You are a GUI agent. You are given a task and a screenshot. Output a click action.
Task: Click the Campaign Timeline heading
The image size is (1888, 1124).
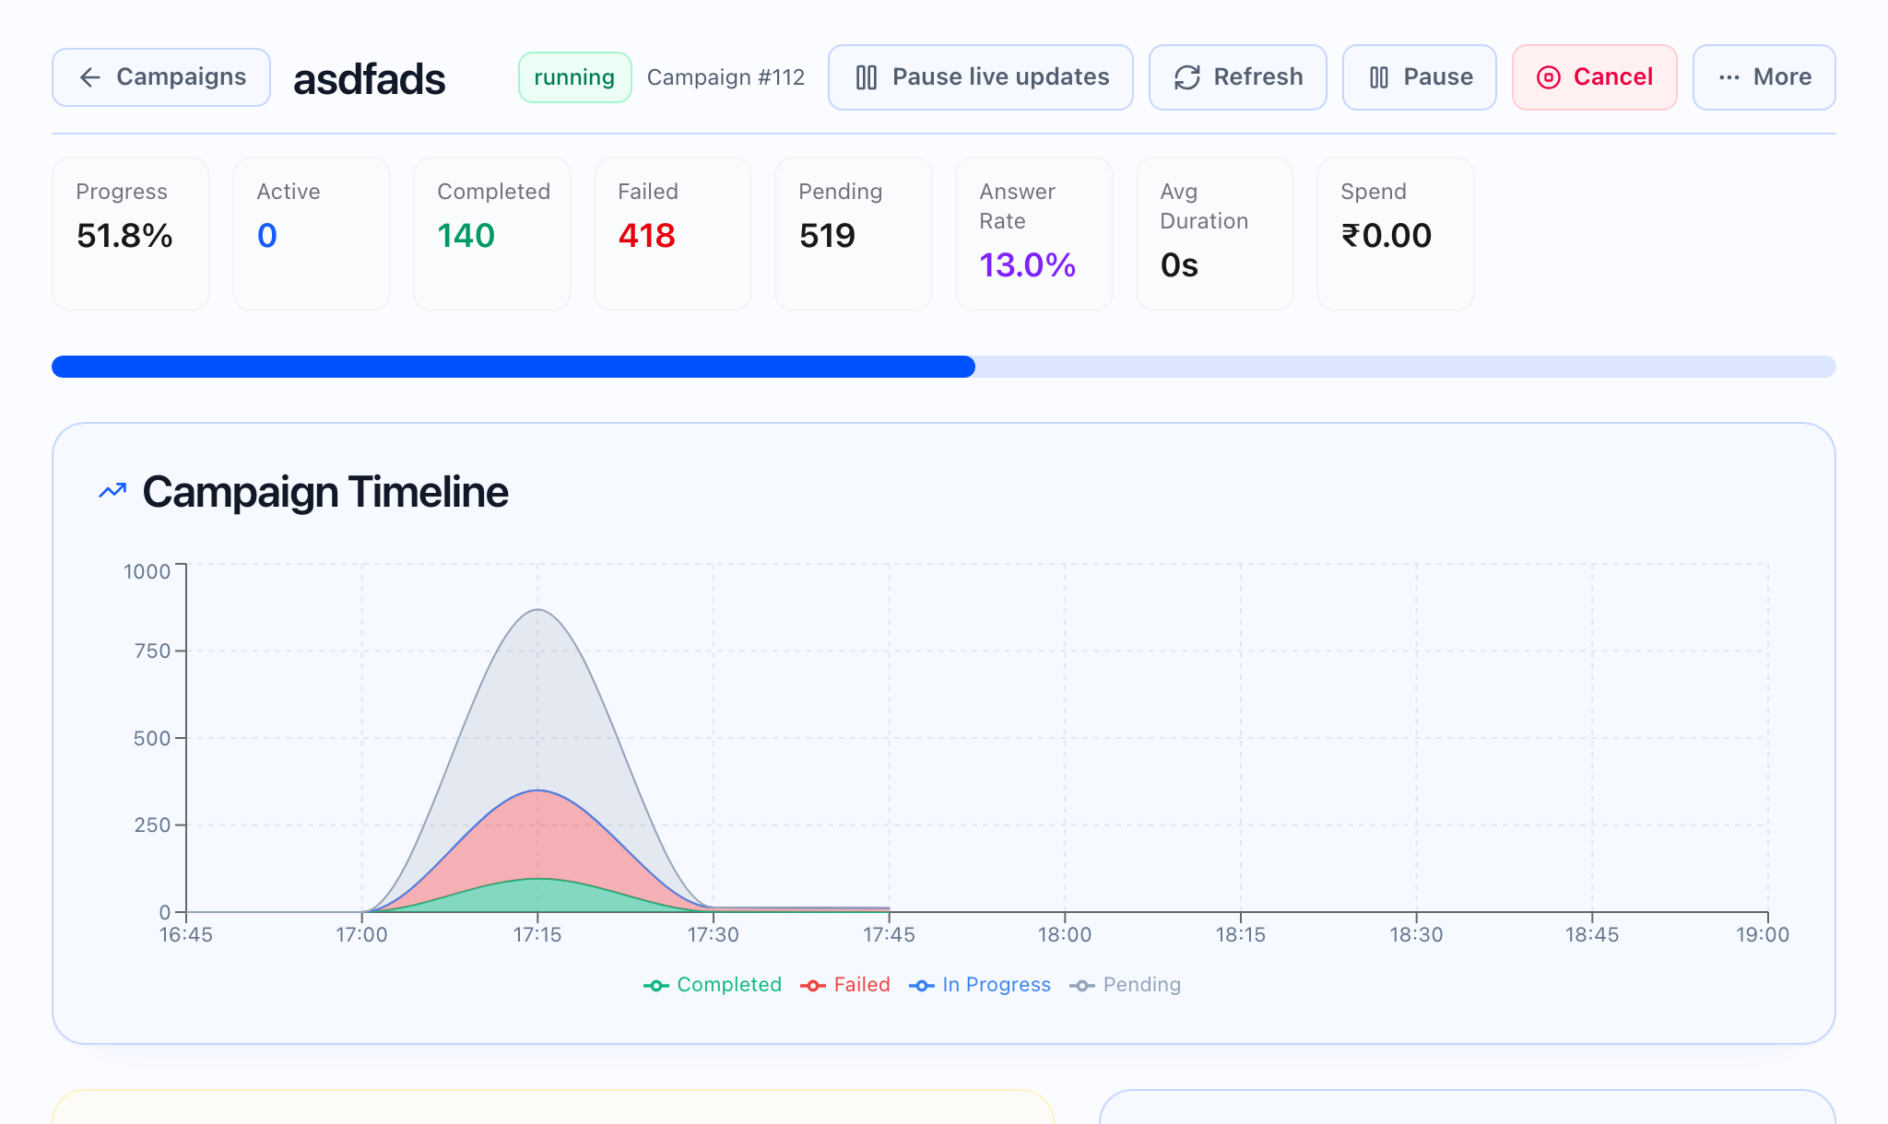point(325,491)
